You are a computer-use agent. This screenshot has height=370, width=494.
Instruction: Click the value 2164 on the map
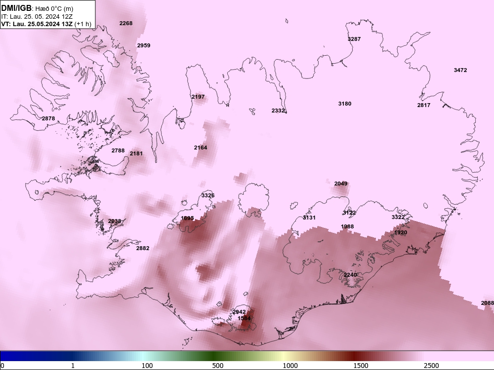[201, 147]
